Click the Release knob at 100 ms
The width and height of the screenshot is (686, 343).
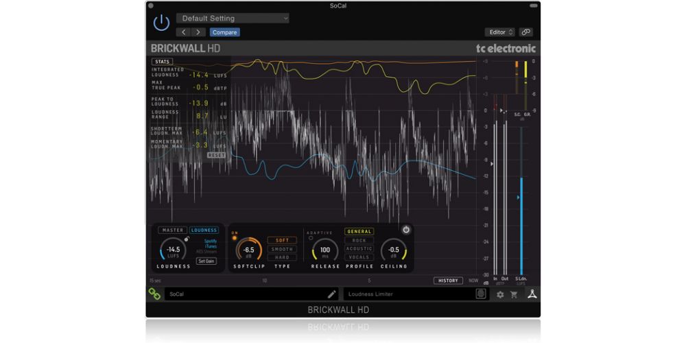pos(325,250)
